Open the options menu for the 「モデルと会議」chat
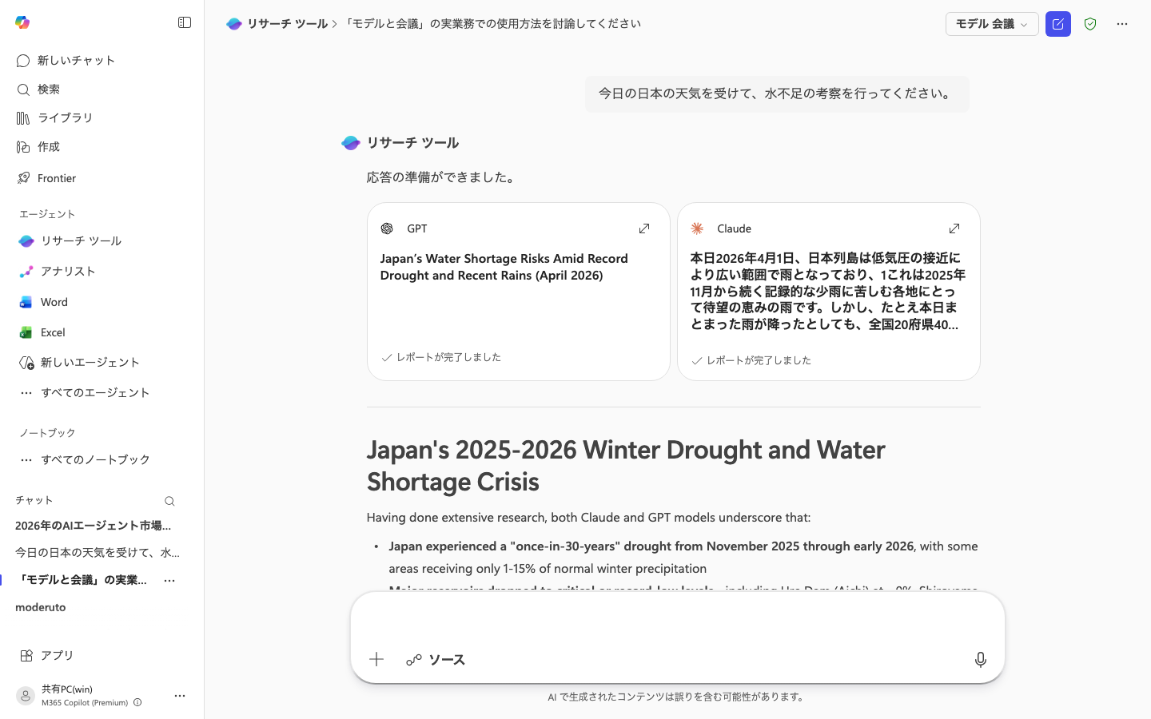Image resolution: width=1151 pixels, height=719 pixels. click(169, 580)
